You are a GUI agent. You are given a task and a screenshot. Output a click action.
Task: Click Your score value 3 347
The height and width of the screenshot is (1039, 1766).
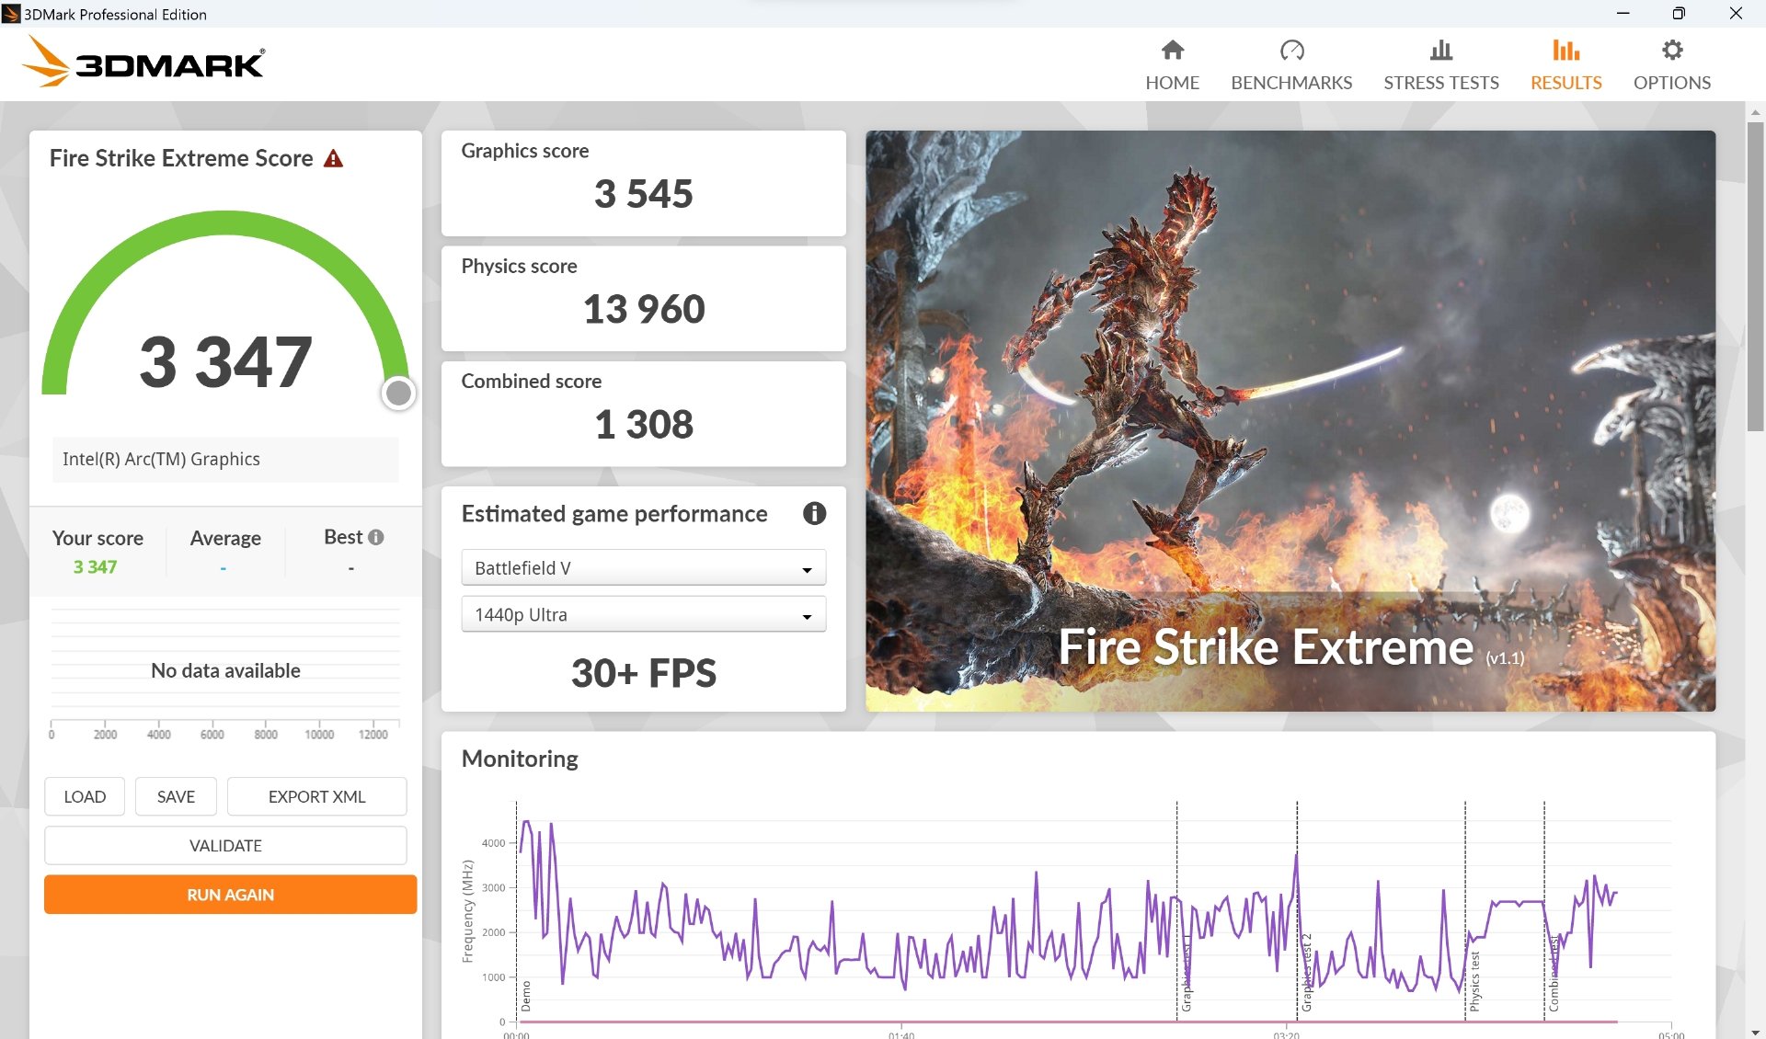click(x=95, y=567)
